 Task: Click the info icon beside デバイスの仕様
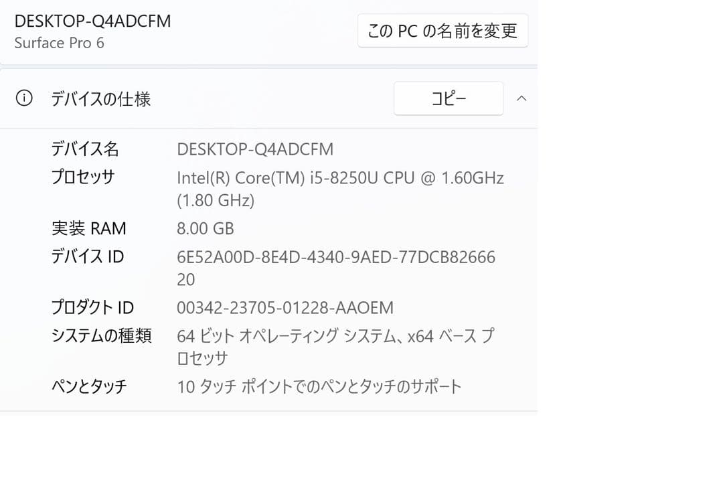click(25, 98)
